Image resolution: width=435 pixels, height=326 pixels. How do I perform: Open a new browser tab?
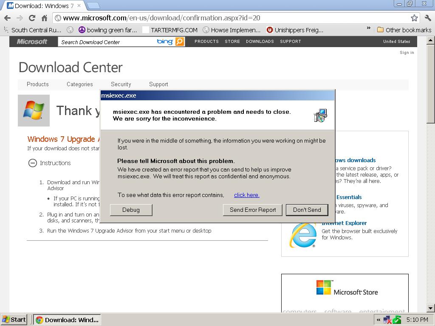[x=93, y=6]
